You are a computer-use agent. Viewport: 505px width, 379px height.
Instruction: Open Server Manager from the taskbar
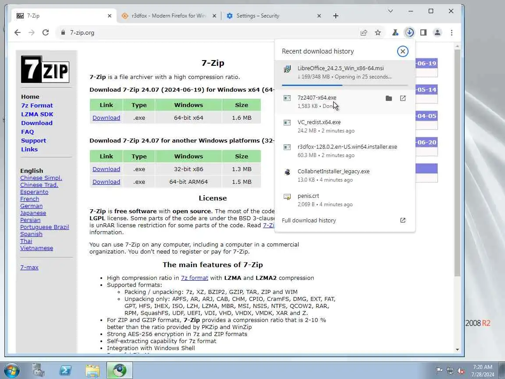(38, 370)
